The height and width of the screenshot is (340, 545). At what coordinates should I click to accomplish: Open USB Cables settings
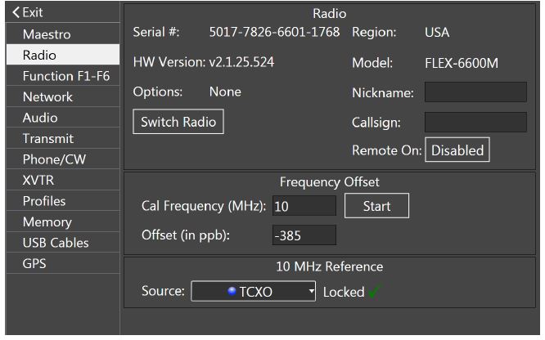(x=63, y=243)
